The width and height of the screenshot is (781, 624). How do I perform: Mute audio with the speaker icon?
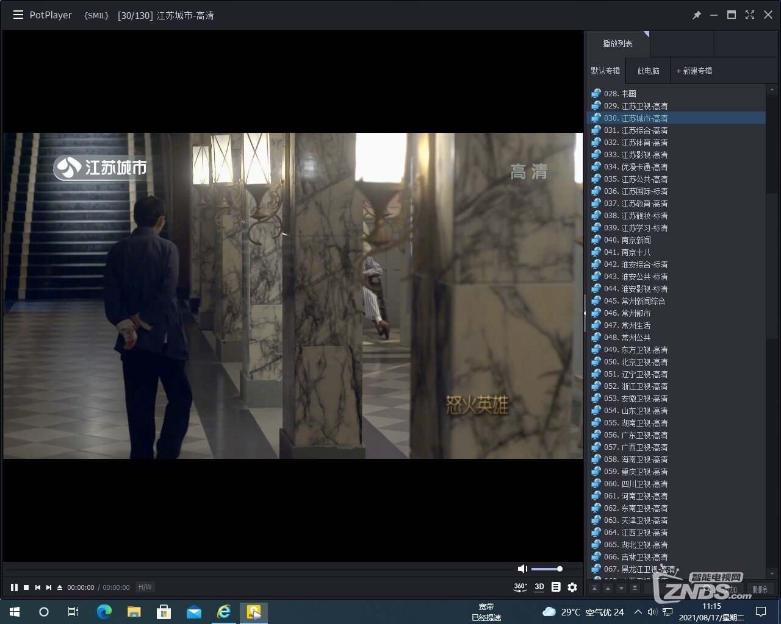pos(522,569)
